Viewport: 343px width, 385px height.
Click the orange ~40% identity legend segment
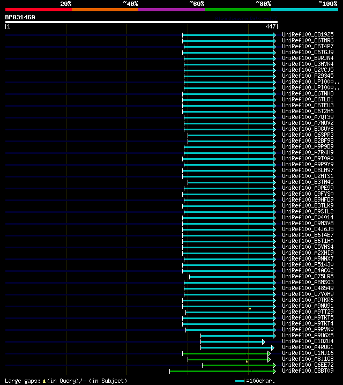(x=105, y=10)
